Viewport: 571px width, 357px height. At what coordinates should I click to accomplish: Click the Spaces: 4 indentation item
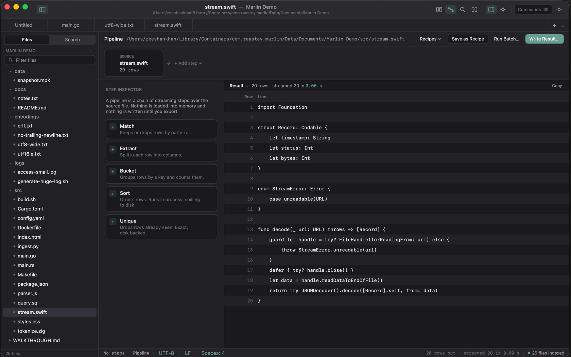pos(213,353)
